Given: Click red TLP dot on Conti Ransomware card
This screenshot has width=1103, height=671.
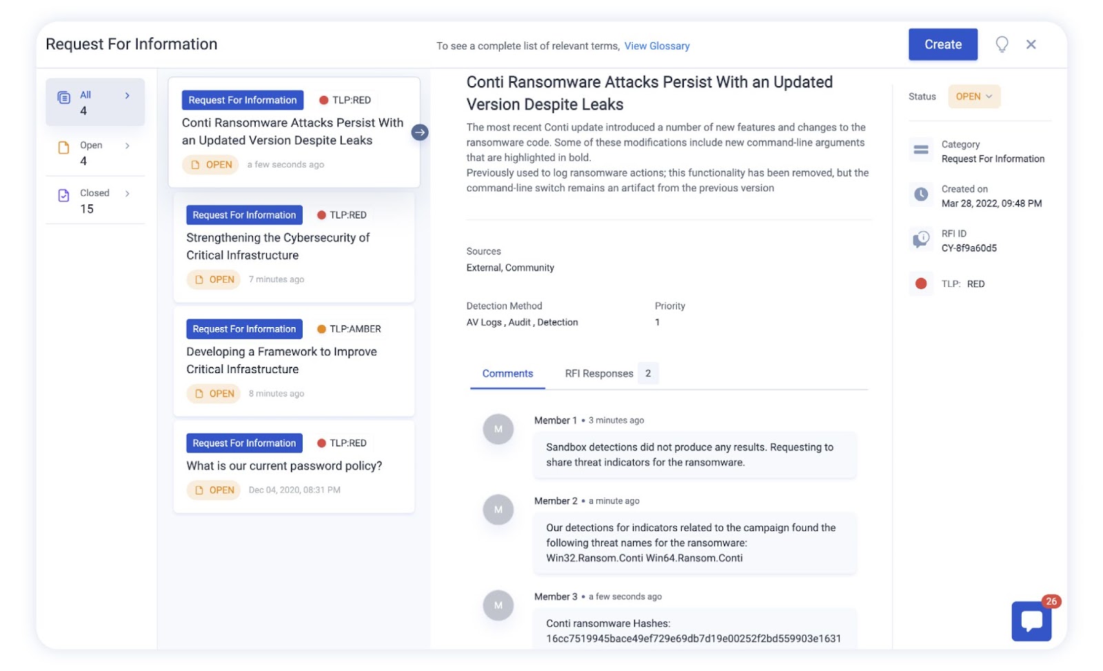Looking at the screenshot, I should pyautogui.click(x=323, y=100).
